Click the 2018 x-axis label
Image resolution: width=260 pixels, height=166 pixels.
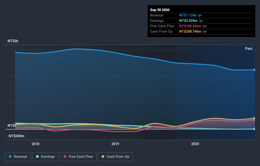35,144
